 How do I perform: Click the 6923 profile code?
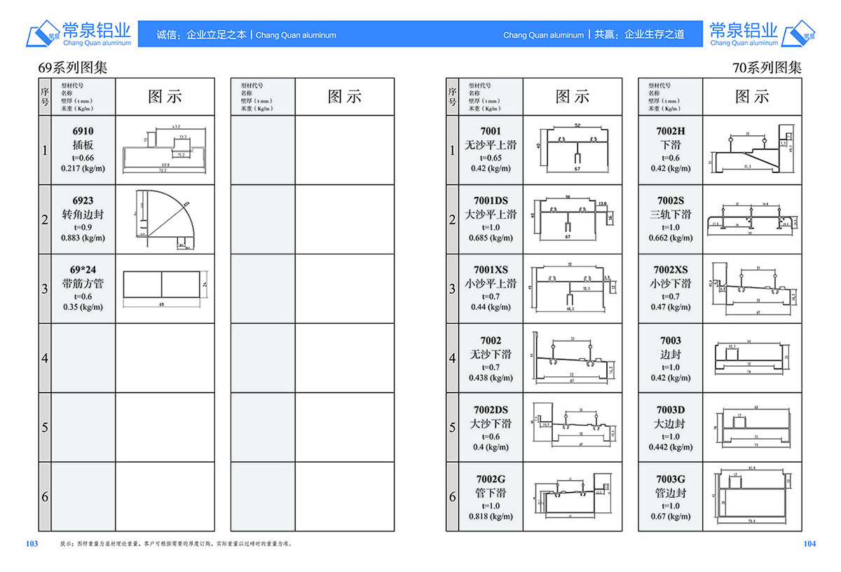click(83, 200)
